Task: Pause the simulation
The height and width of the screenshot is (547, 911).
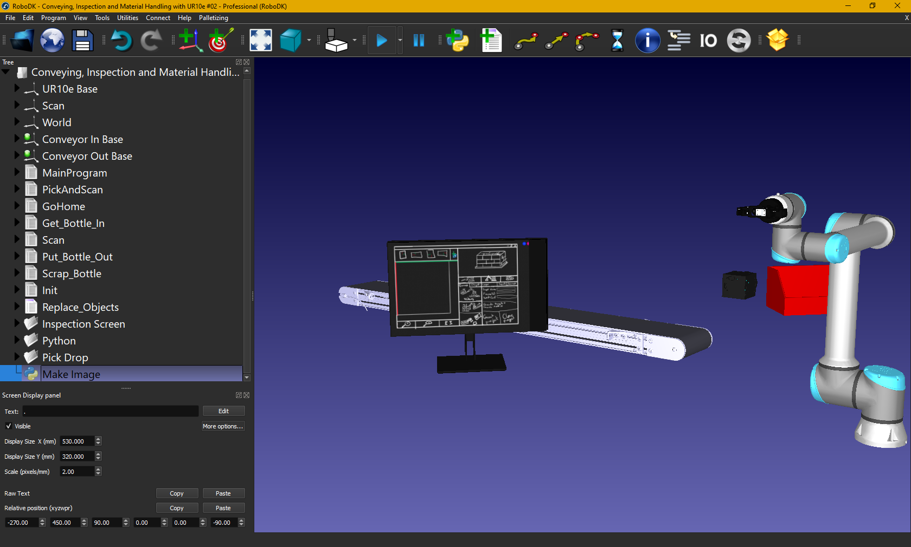Action: point(419,41)
